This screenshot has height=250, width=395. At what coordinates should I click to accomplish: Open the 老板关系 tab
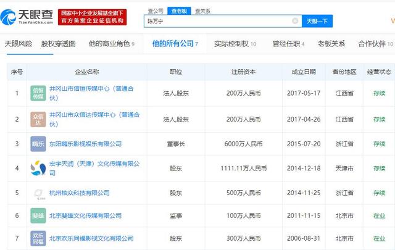coord(331,44)
